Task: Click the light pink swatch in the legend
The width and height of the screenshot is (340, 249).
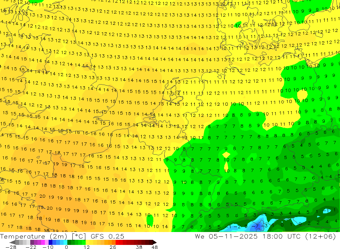Action: pos(47,242)
